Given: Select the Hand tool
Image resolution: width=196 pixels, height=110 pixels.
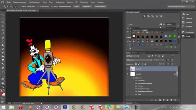Looking at the screenshot, I should [3, 83].
